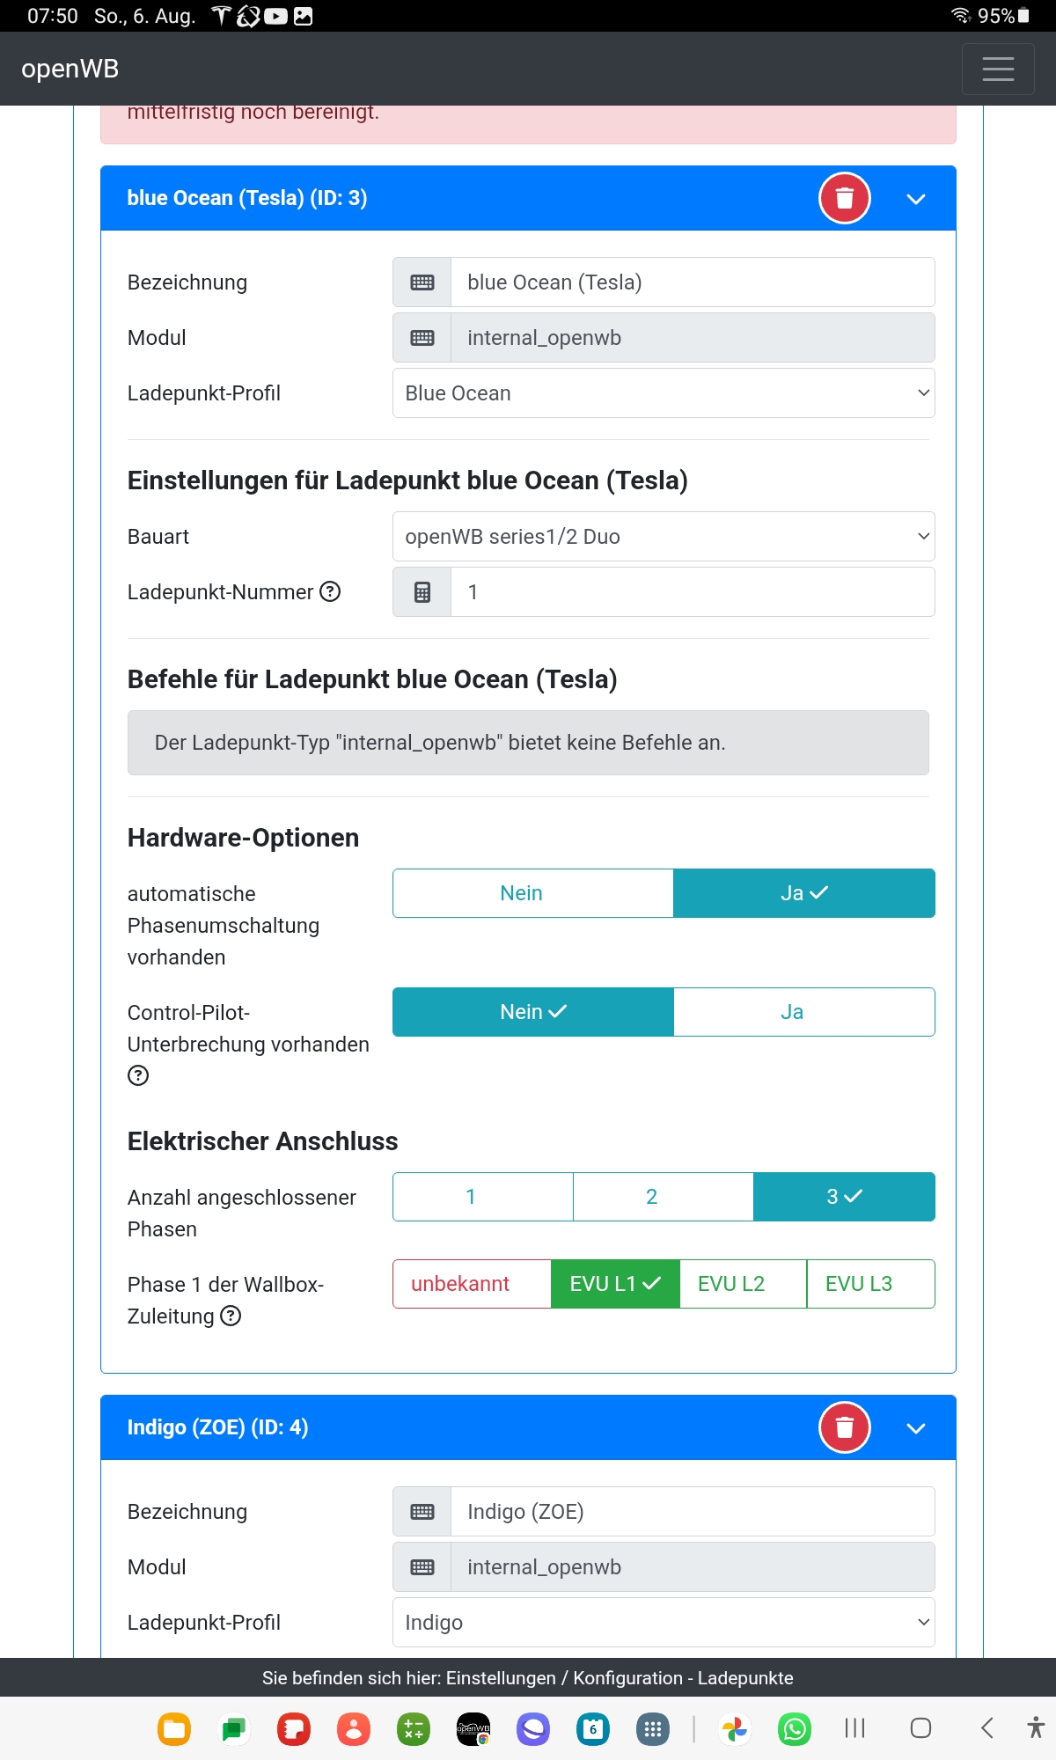Click the internal_openwb no-commands info message
Screen dimensions: 1056x1760
pos(528,743)
